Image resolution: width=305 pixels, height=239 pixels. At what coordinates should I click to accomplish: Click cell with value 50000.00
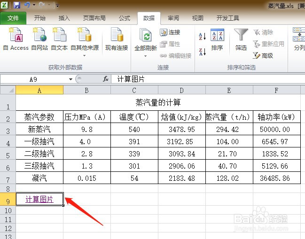[277, 129]
